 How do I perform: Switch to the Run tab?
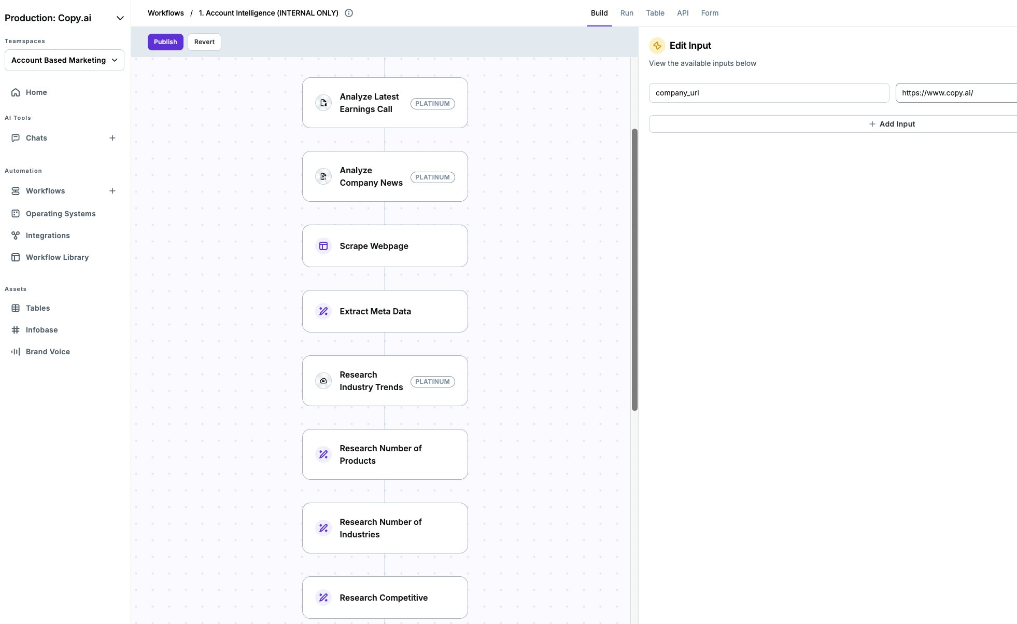627,13
